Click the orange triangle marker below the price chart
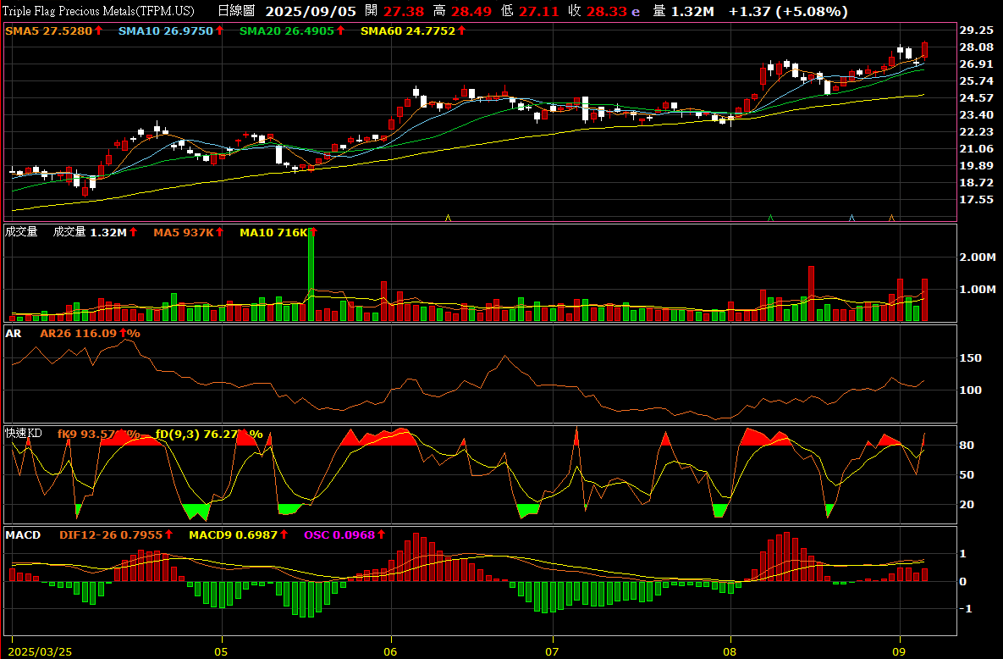Screen dimensions: 1003x659 coord(891,218)
